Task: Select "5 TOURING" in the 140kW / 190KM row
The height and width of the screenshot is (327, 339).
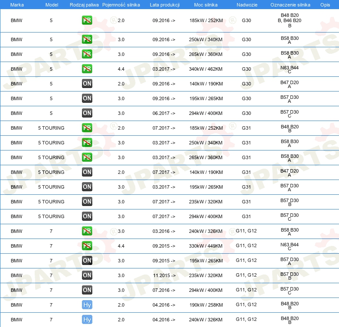Action: click(x=51, y=172)
